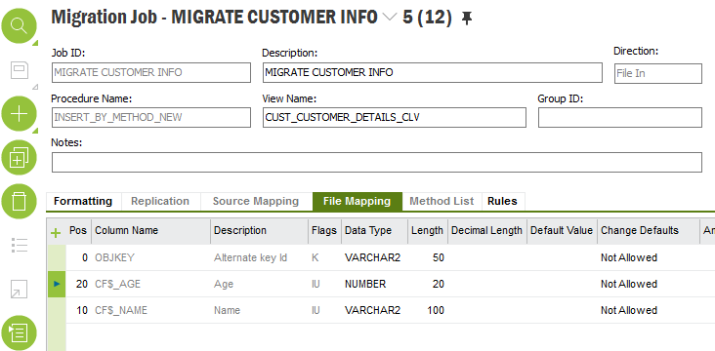Click the gray export arrow icon
The image size is (715, 351).
(20, 289)
